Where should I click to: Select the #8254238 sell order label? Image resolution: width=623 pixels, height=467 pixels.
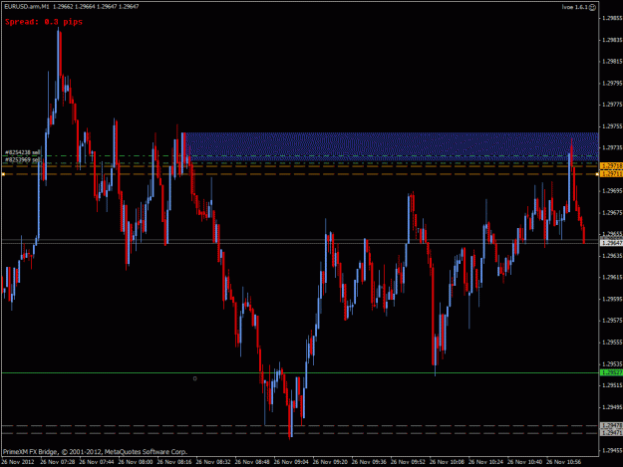point(23,152)
